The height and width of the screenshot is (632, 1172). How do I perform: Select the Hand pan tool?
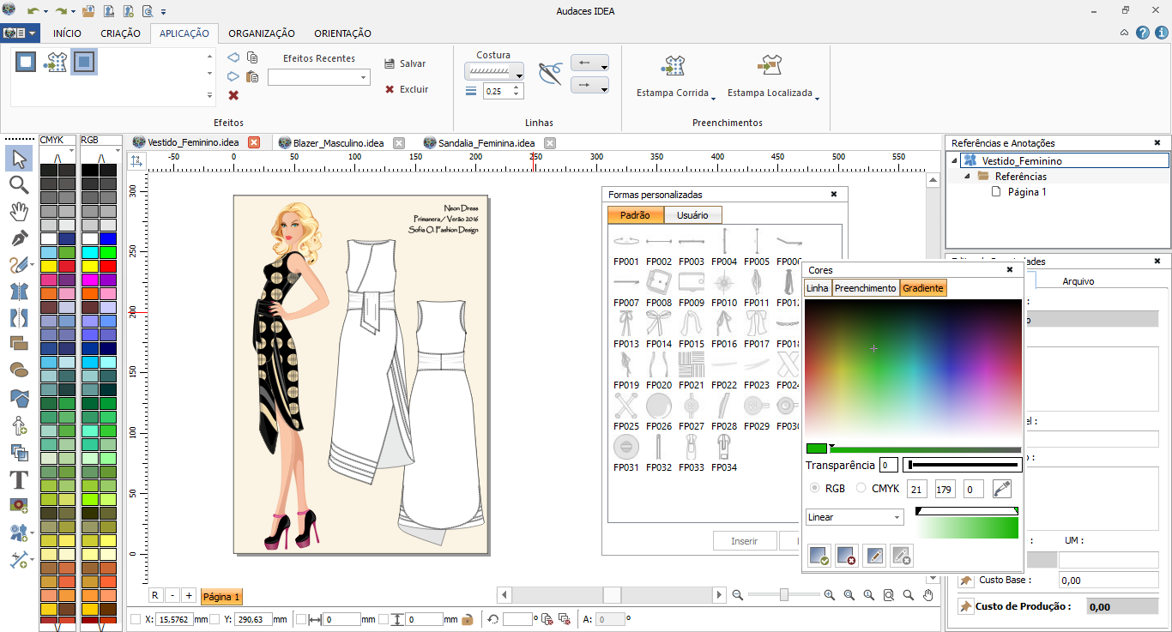[x=19, y=211]
